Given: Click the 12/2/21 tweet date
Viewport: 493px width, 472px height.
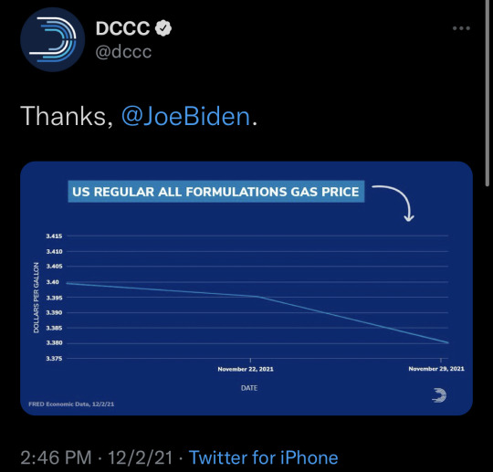Looking at the screenshot, I should [141, 457].
